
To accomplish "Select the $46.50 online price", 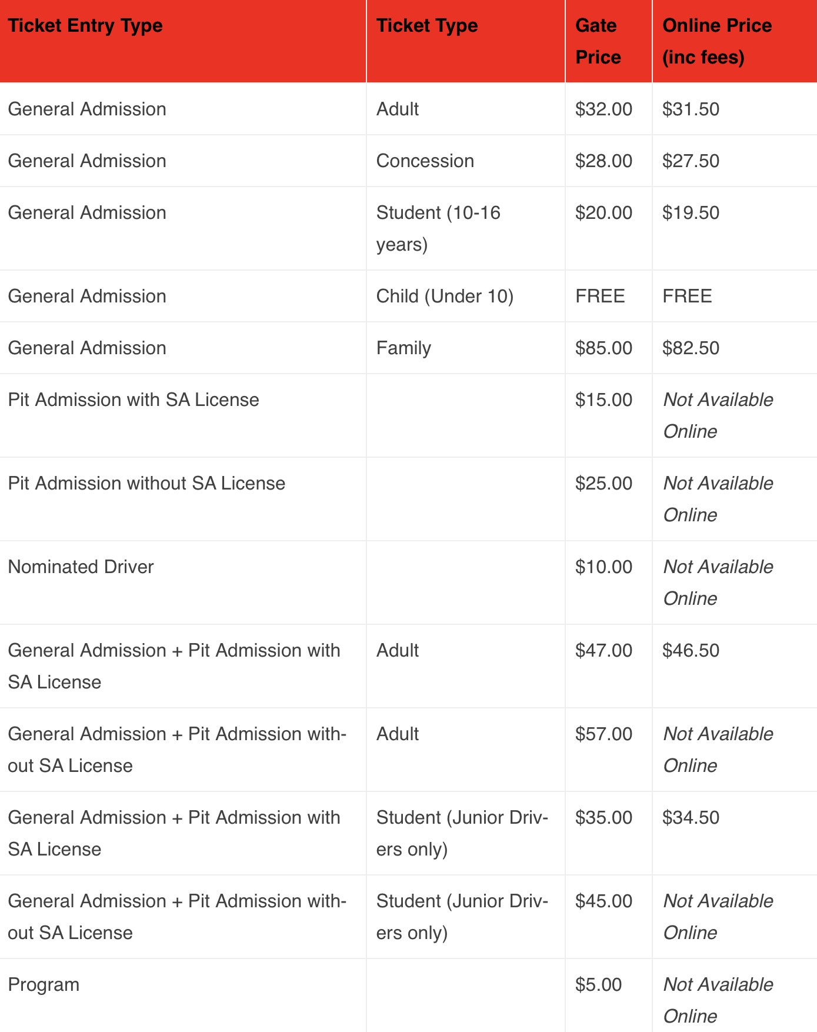I will point(691,651).
